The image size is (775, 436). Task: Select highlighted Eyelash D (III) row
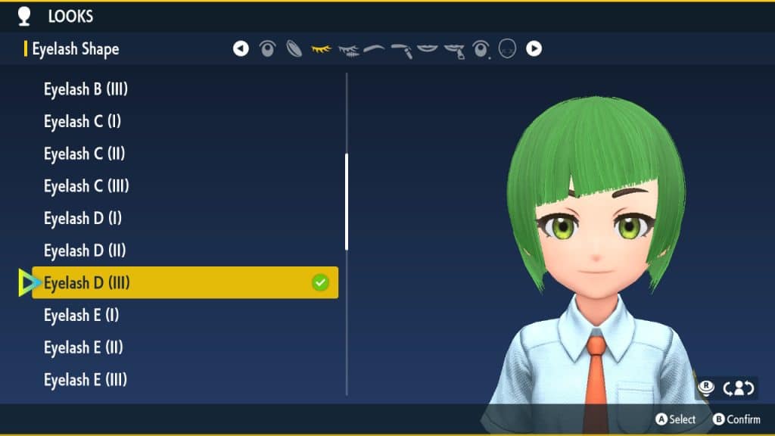click(x=185, y=282)
